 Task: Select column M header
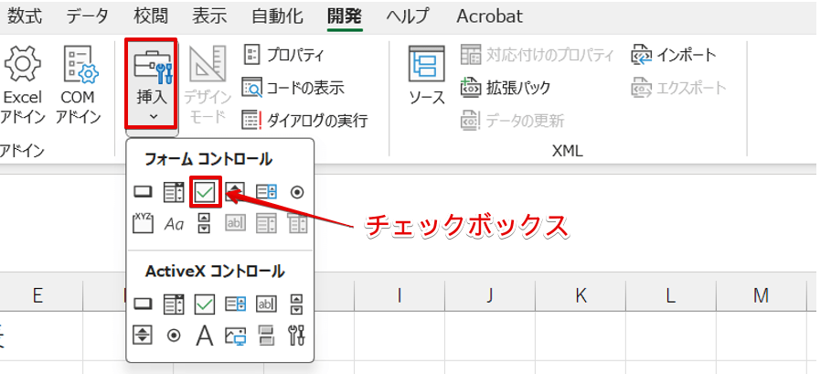pyautogui.click(x=761, y=295)
